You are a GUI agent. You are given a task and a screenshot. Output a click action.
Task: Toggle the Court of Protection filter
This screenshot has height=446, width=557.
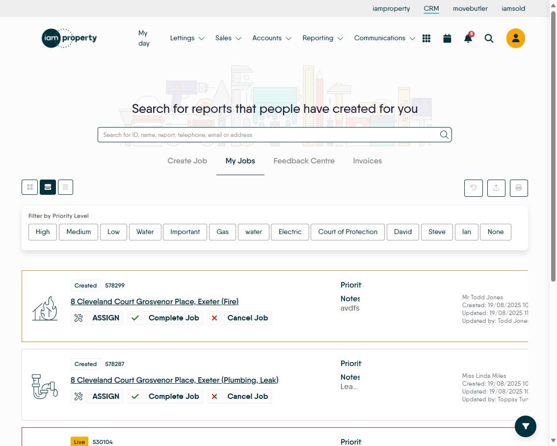tap(348, 232)
